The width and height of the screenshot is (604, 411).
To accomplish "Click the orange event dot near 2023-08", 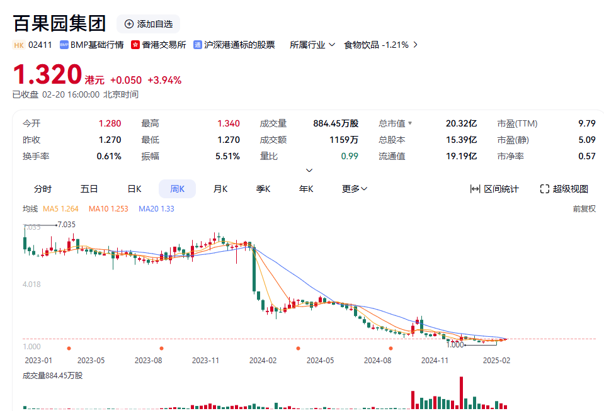I will pos(161,348).
